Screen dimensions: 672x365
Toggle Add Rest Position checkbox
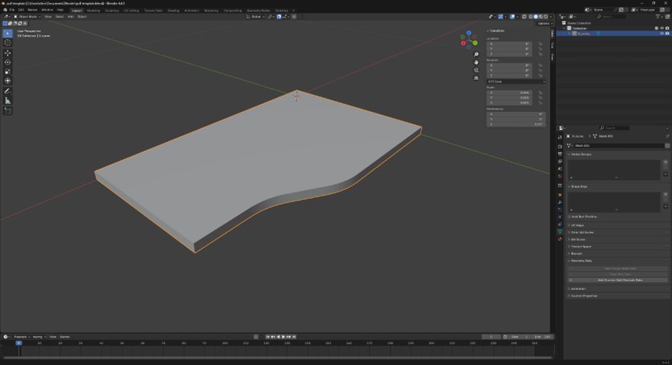coord(570,217)
